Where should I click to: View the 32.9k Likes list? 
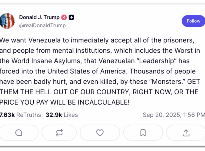pyautogui.click(x=61, y=115)
